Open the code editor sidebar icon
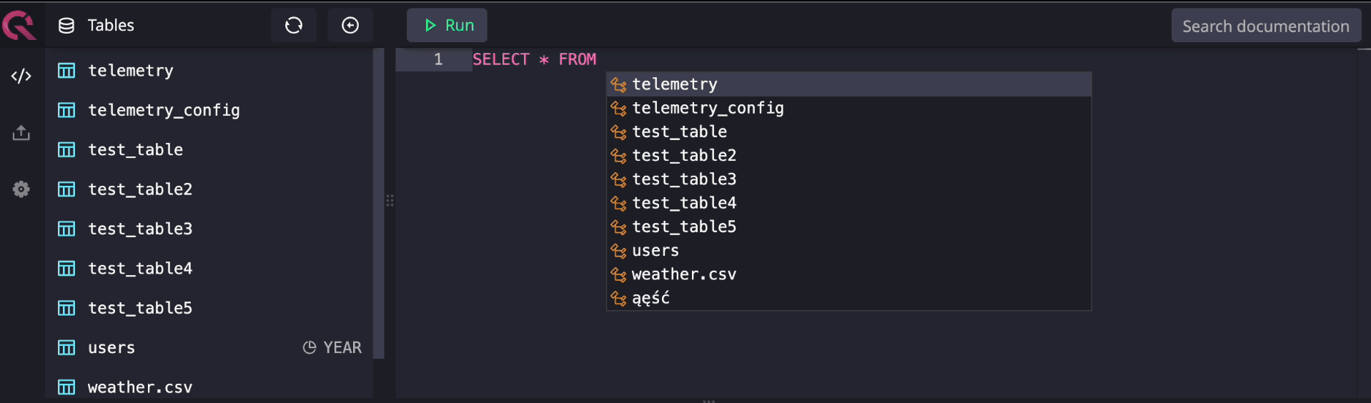 [21, 76]
